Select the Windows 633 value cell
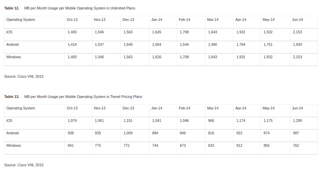Screen dimensions: 324x172 point(211,145)
